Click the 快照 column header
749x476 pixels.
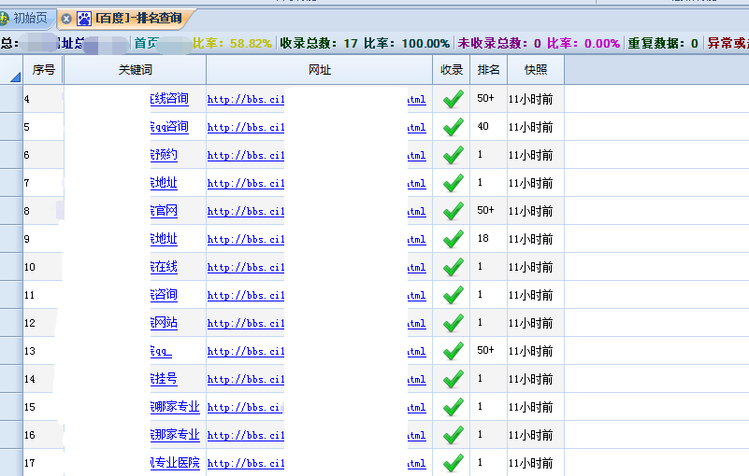tap(536, 70)
